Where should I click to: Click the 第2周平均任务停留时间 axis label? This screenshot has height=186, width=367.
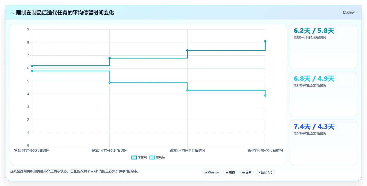[x=110, y=150]
